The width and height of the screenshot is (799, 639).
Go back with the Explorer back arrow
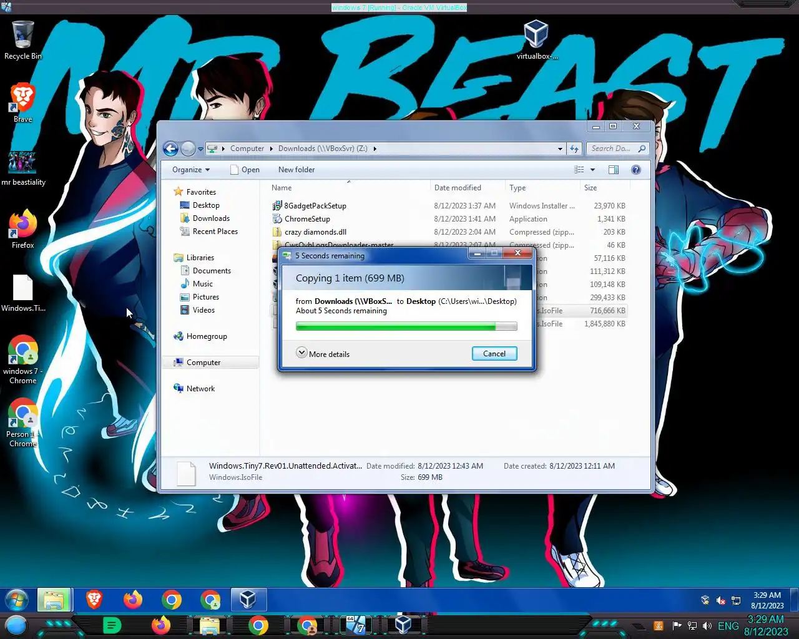coord(170,149)
